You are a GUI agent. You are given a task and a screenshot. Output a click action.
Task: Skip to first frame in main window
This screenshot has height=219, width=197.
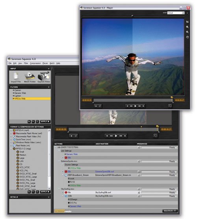(x=107, y=136)
